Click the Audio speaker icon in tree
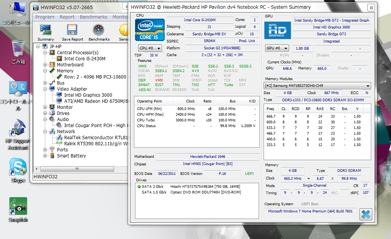Viewport: 391px width, 239px height. click(x=52, y=119)
